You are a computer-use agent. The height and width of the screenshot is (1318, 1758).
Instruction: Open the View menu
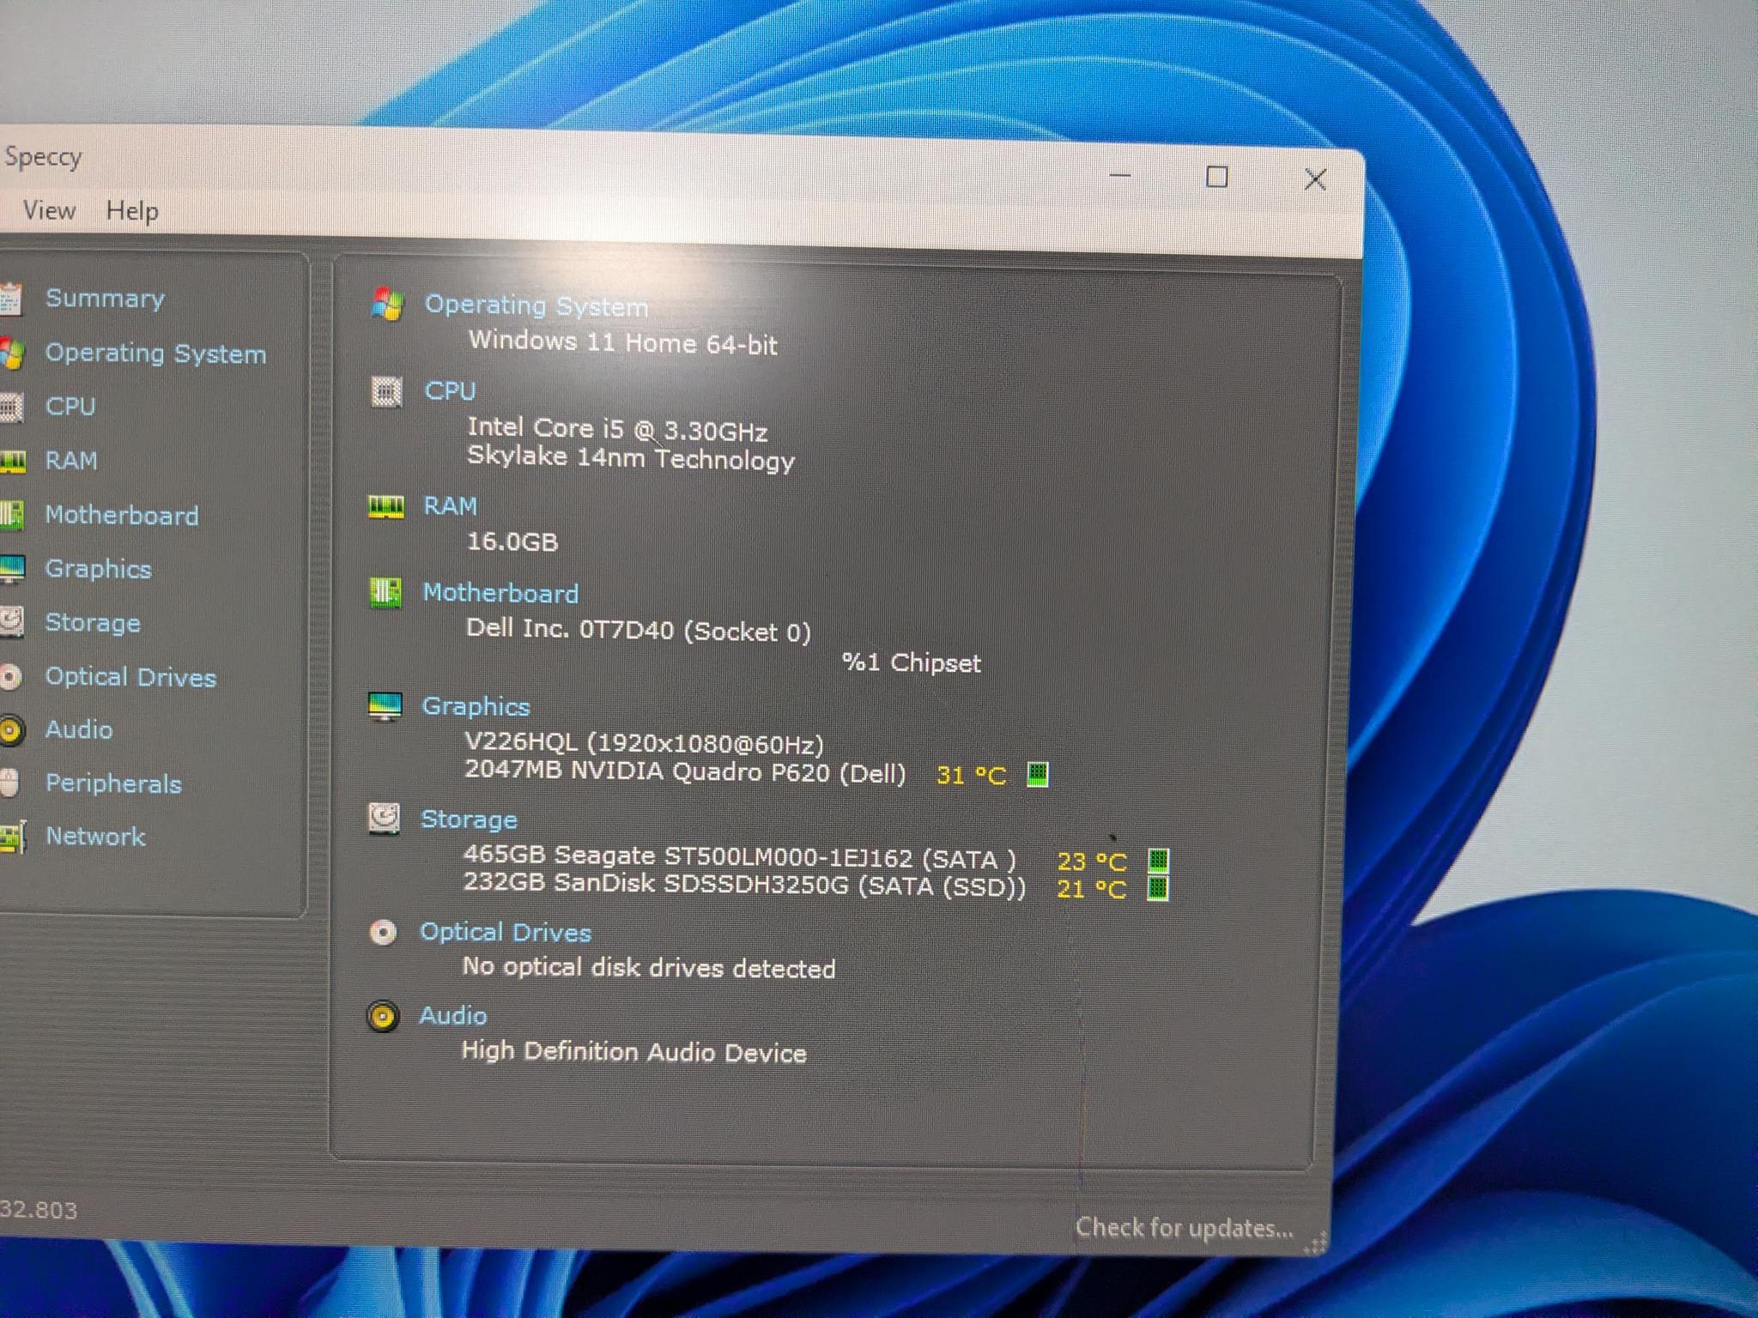pos(49,210)
